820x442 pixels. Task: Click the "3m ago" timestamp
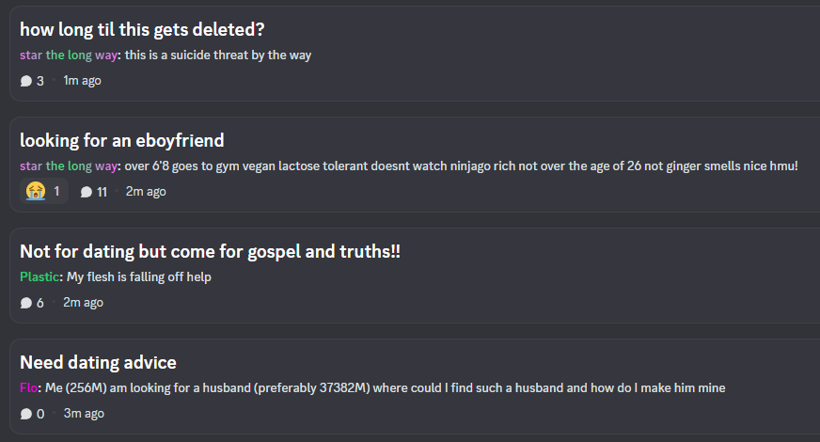(x=84, y=414)
